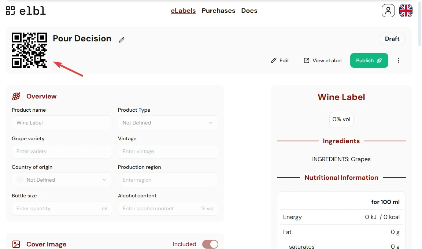The height and width of the screenshot is (249, 422).
Task: Toggle off the Cover Image Included switch
Action: click(x=210, y=244)
